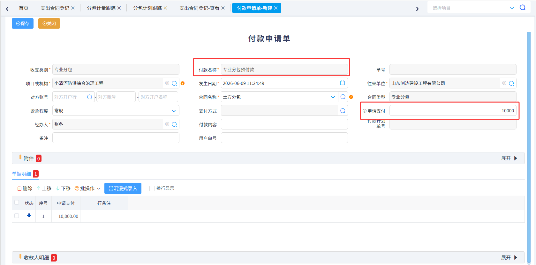The height and width of the screenshot is (265, 536).
Task: Clear the 往来单位 field value
Action: (x=504, y=83)
